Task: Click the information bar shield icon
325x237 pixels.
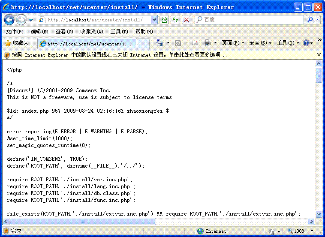Action: click(7, 55)
